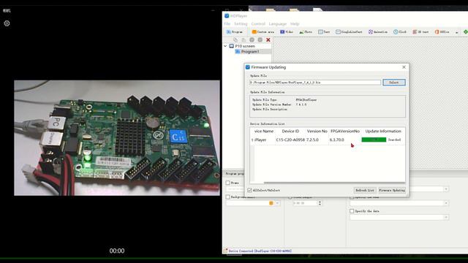468x263 pixels.
Task: Click the Version No column header
Action: pos(317,131)
